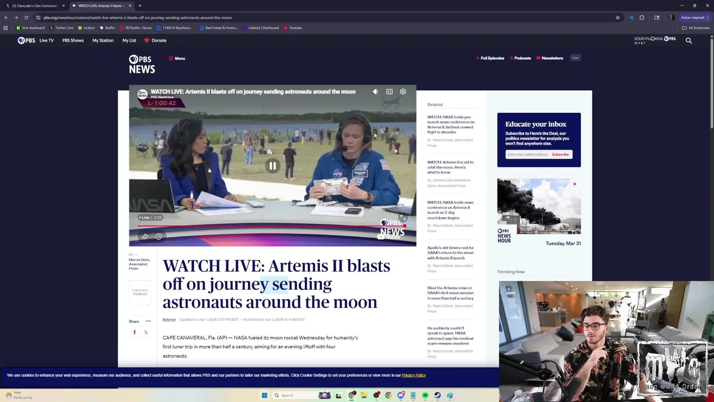Open the weather widget on the taskbar
The image size is (714, 402).
click(20, 395)
